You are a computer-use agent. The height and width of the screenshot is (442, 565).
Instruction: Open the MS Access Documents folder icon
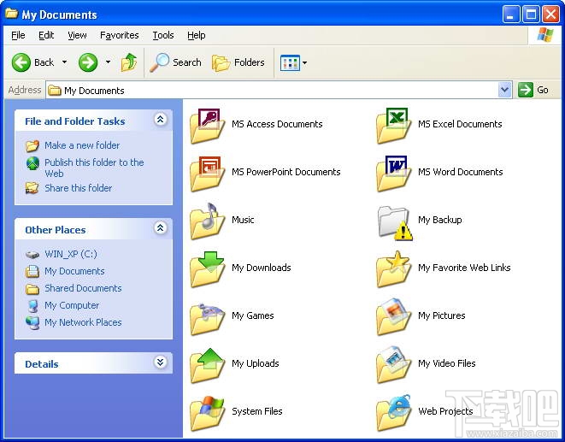[x=207, y=125]
